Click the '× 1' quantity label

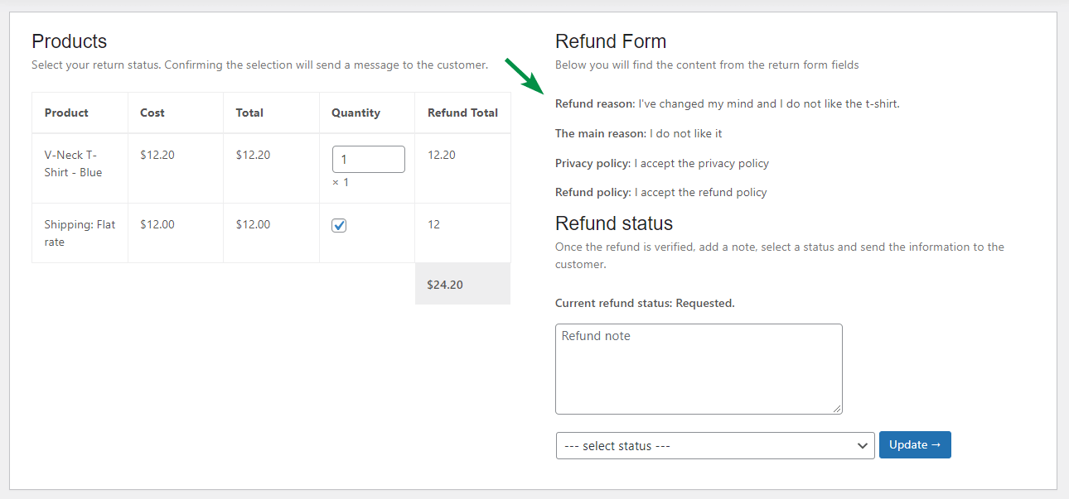point(341,182)
